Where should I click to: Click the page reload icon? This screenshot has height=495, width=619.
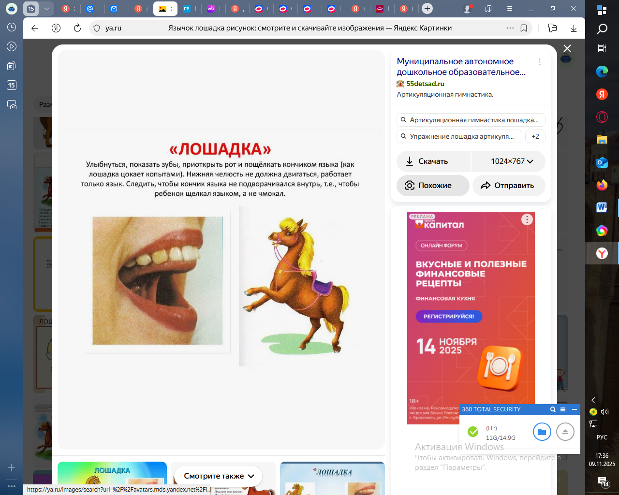77,28
